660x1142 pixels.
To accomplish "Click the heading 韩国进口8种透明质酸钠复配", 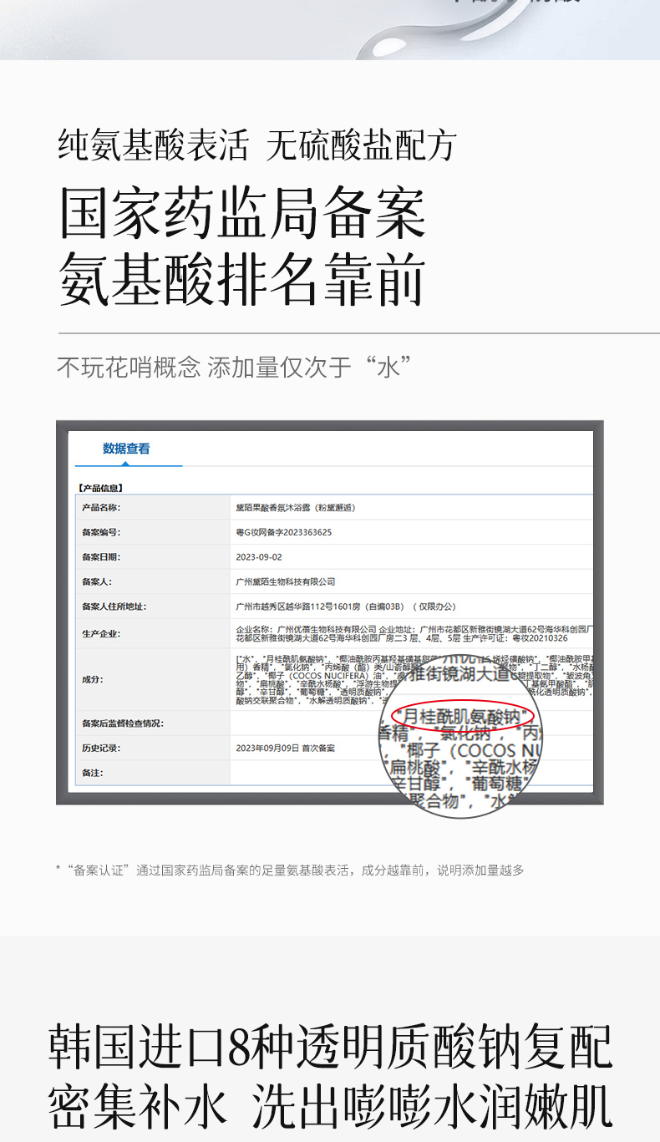I will coord(330,1046).
